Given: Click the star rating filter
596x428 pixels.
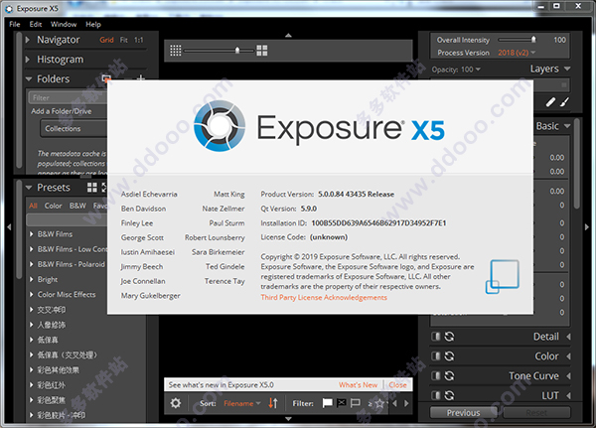Looking at the screenshot, I should (377, 404).
